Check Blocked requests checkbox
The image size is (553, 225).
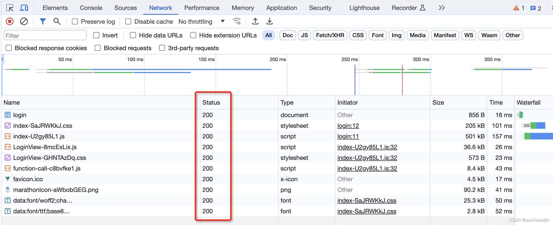(98, 48)
